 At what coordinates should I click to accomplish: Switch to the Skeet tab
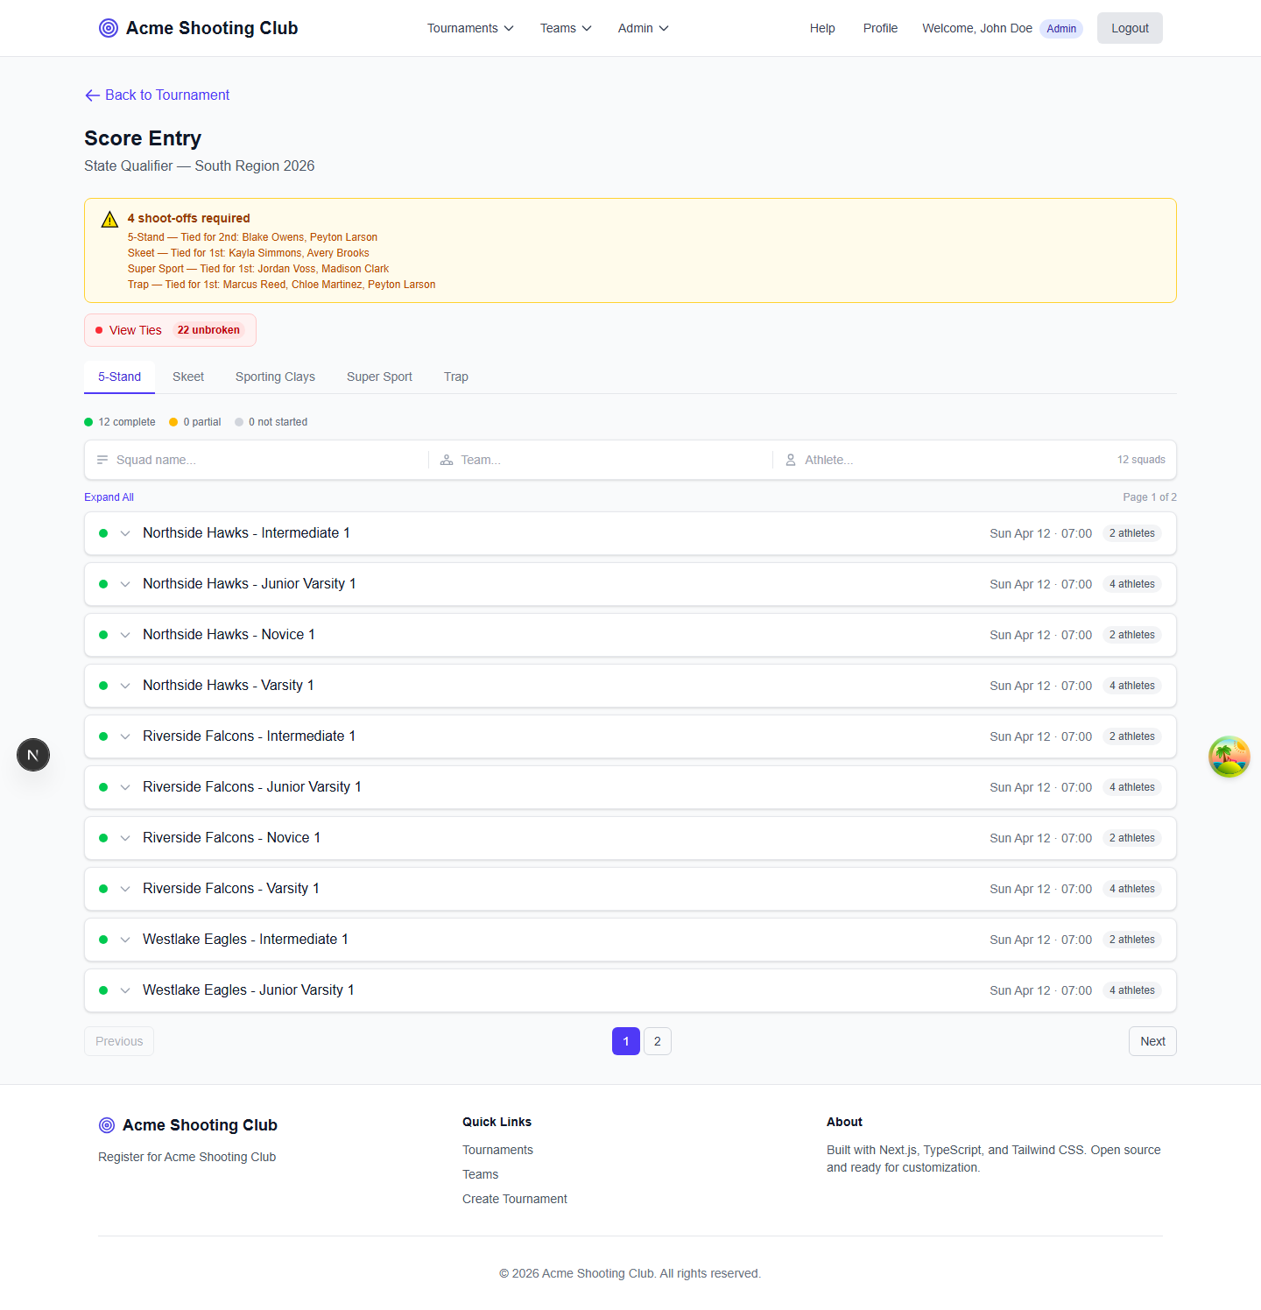click(x=188, y=377)
